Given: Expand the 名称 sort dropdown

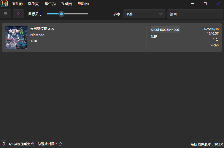Looking at the screenshot, I should click(x=144, y=14).
